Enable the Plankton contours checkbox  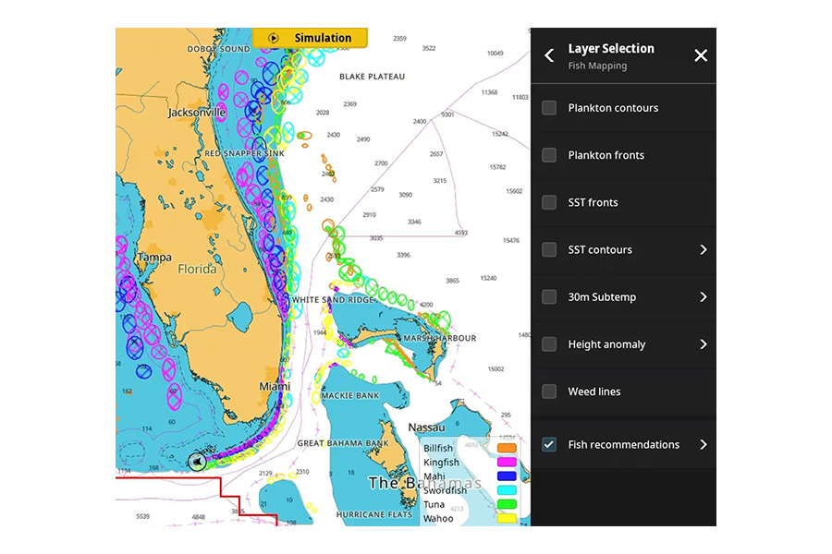point(549,108)
